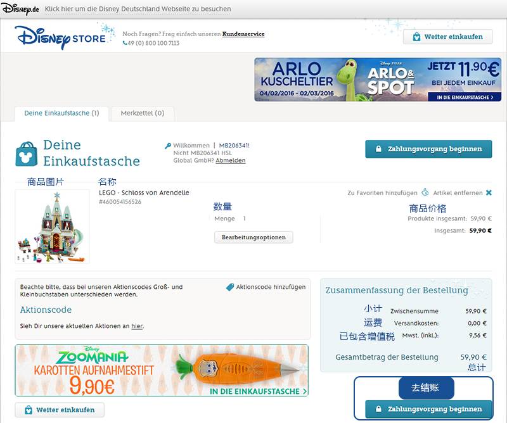Click the top Weiter einkaufen button
This screenshot has width=507, height=423.
click(x=448, y=37)
